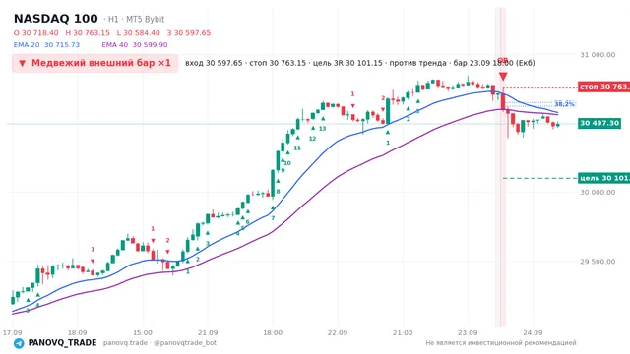Click the 29 500.00 price axis label
The width and height of the screenshot is (630, 354).
598,262
